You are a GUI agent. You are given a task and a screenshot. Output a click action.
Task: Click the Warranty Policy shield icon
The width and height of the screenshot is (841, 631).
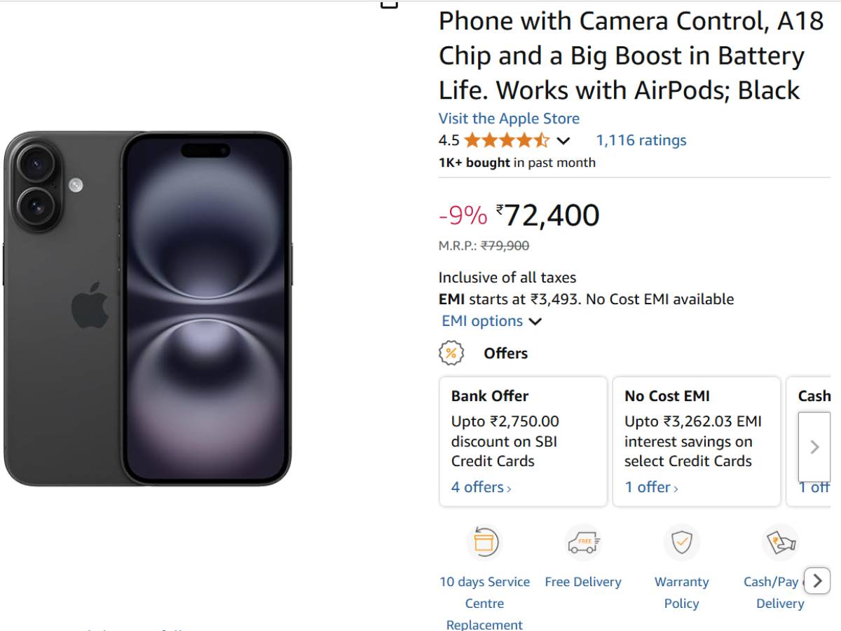pyautogui.click(x=681, y=542)
